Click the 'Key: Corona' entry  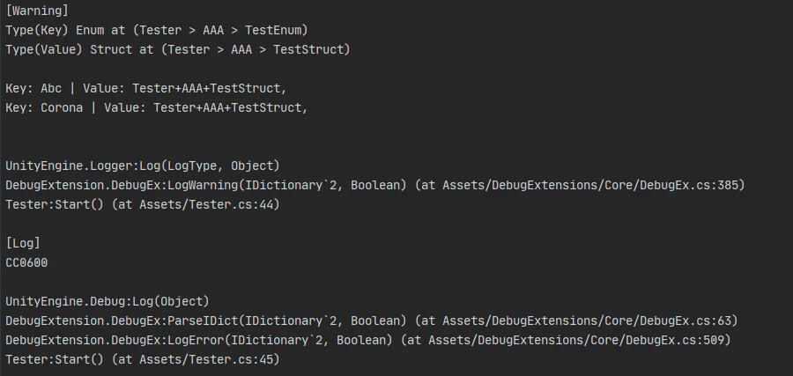pos(42,107)
